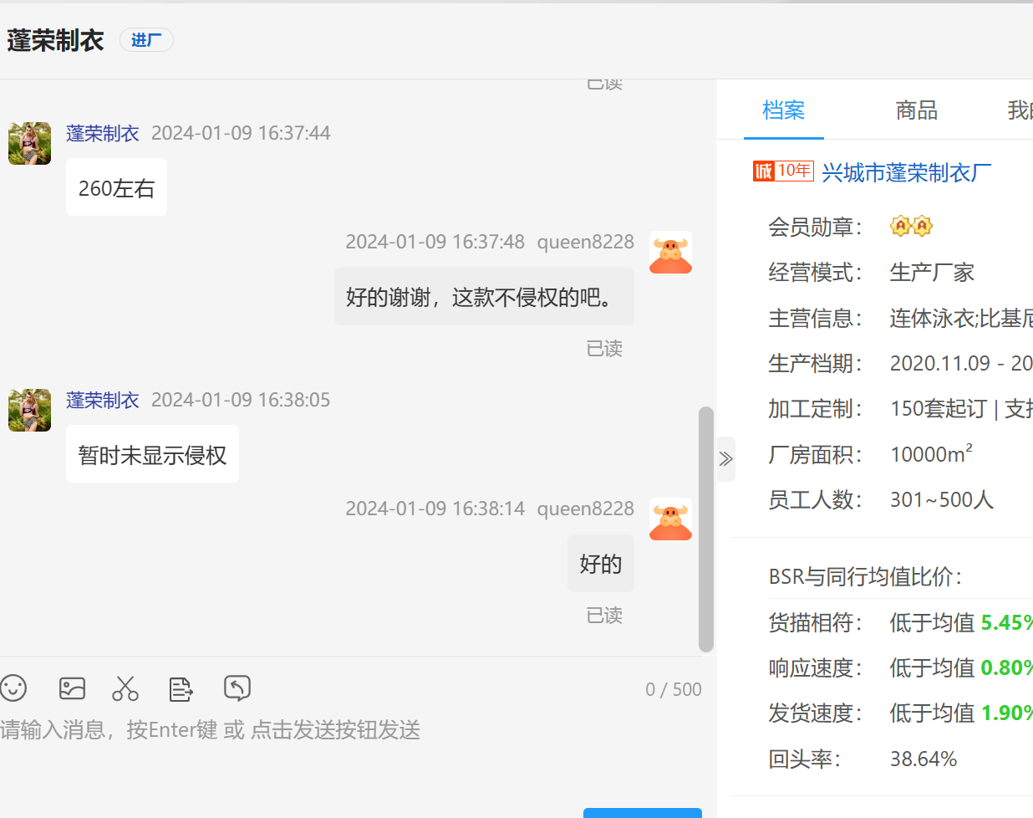
Task: Open the emoji picker icon
Action: point(13,688)
